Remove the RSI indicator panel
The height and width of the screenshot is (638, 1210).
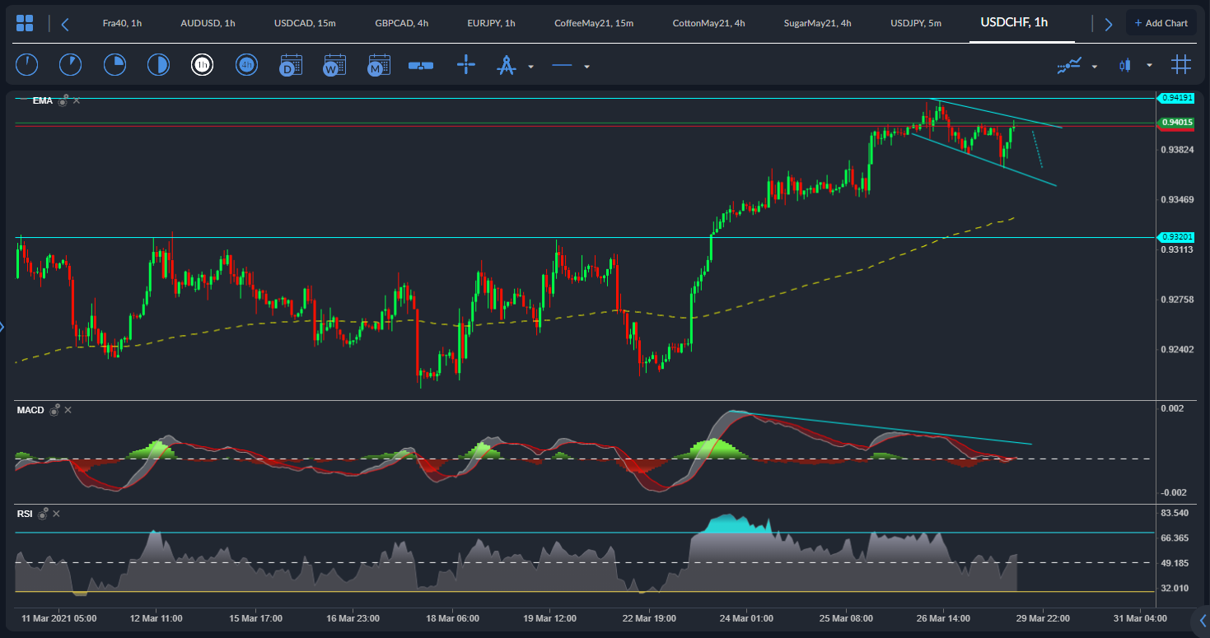57,514
